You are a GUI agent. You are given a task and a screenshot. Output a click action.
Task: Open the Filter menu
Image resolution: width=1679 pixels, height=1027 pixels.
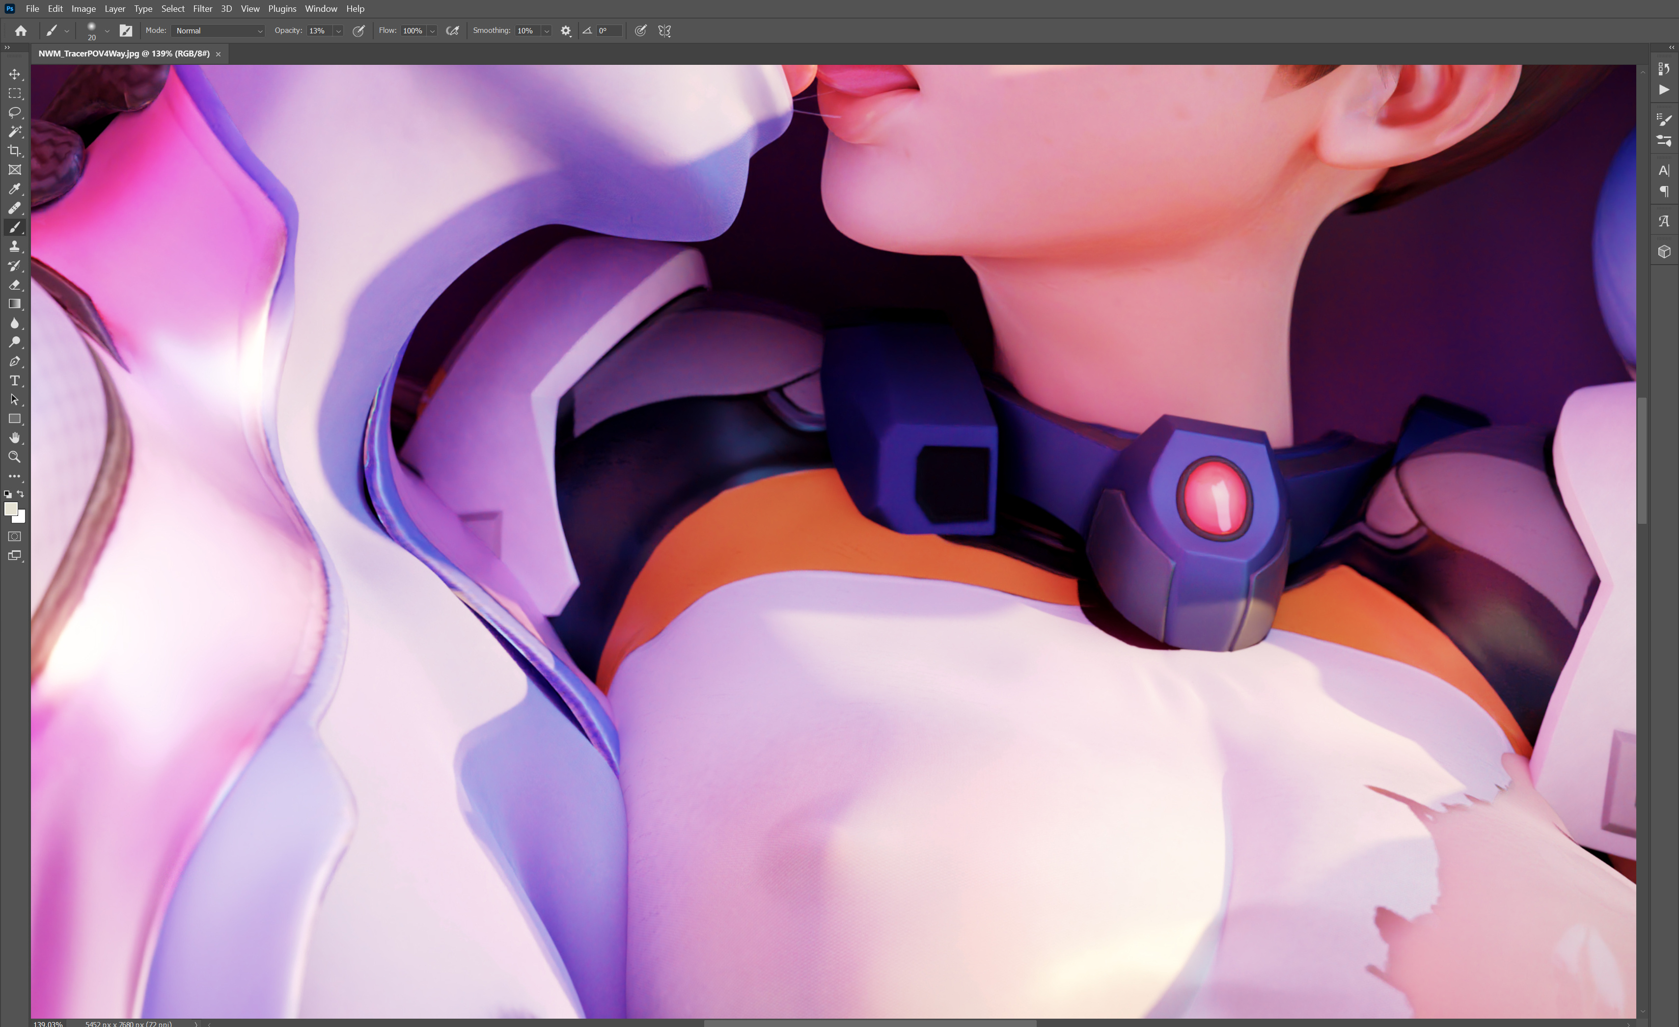coord(202,9)
